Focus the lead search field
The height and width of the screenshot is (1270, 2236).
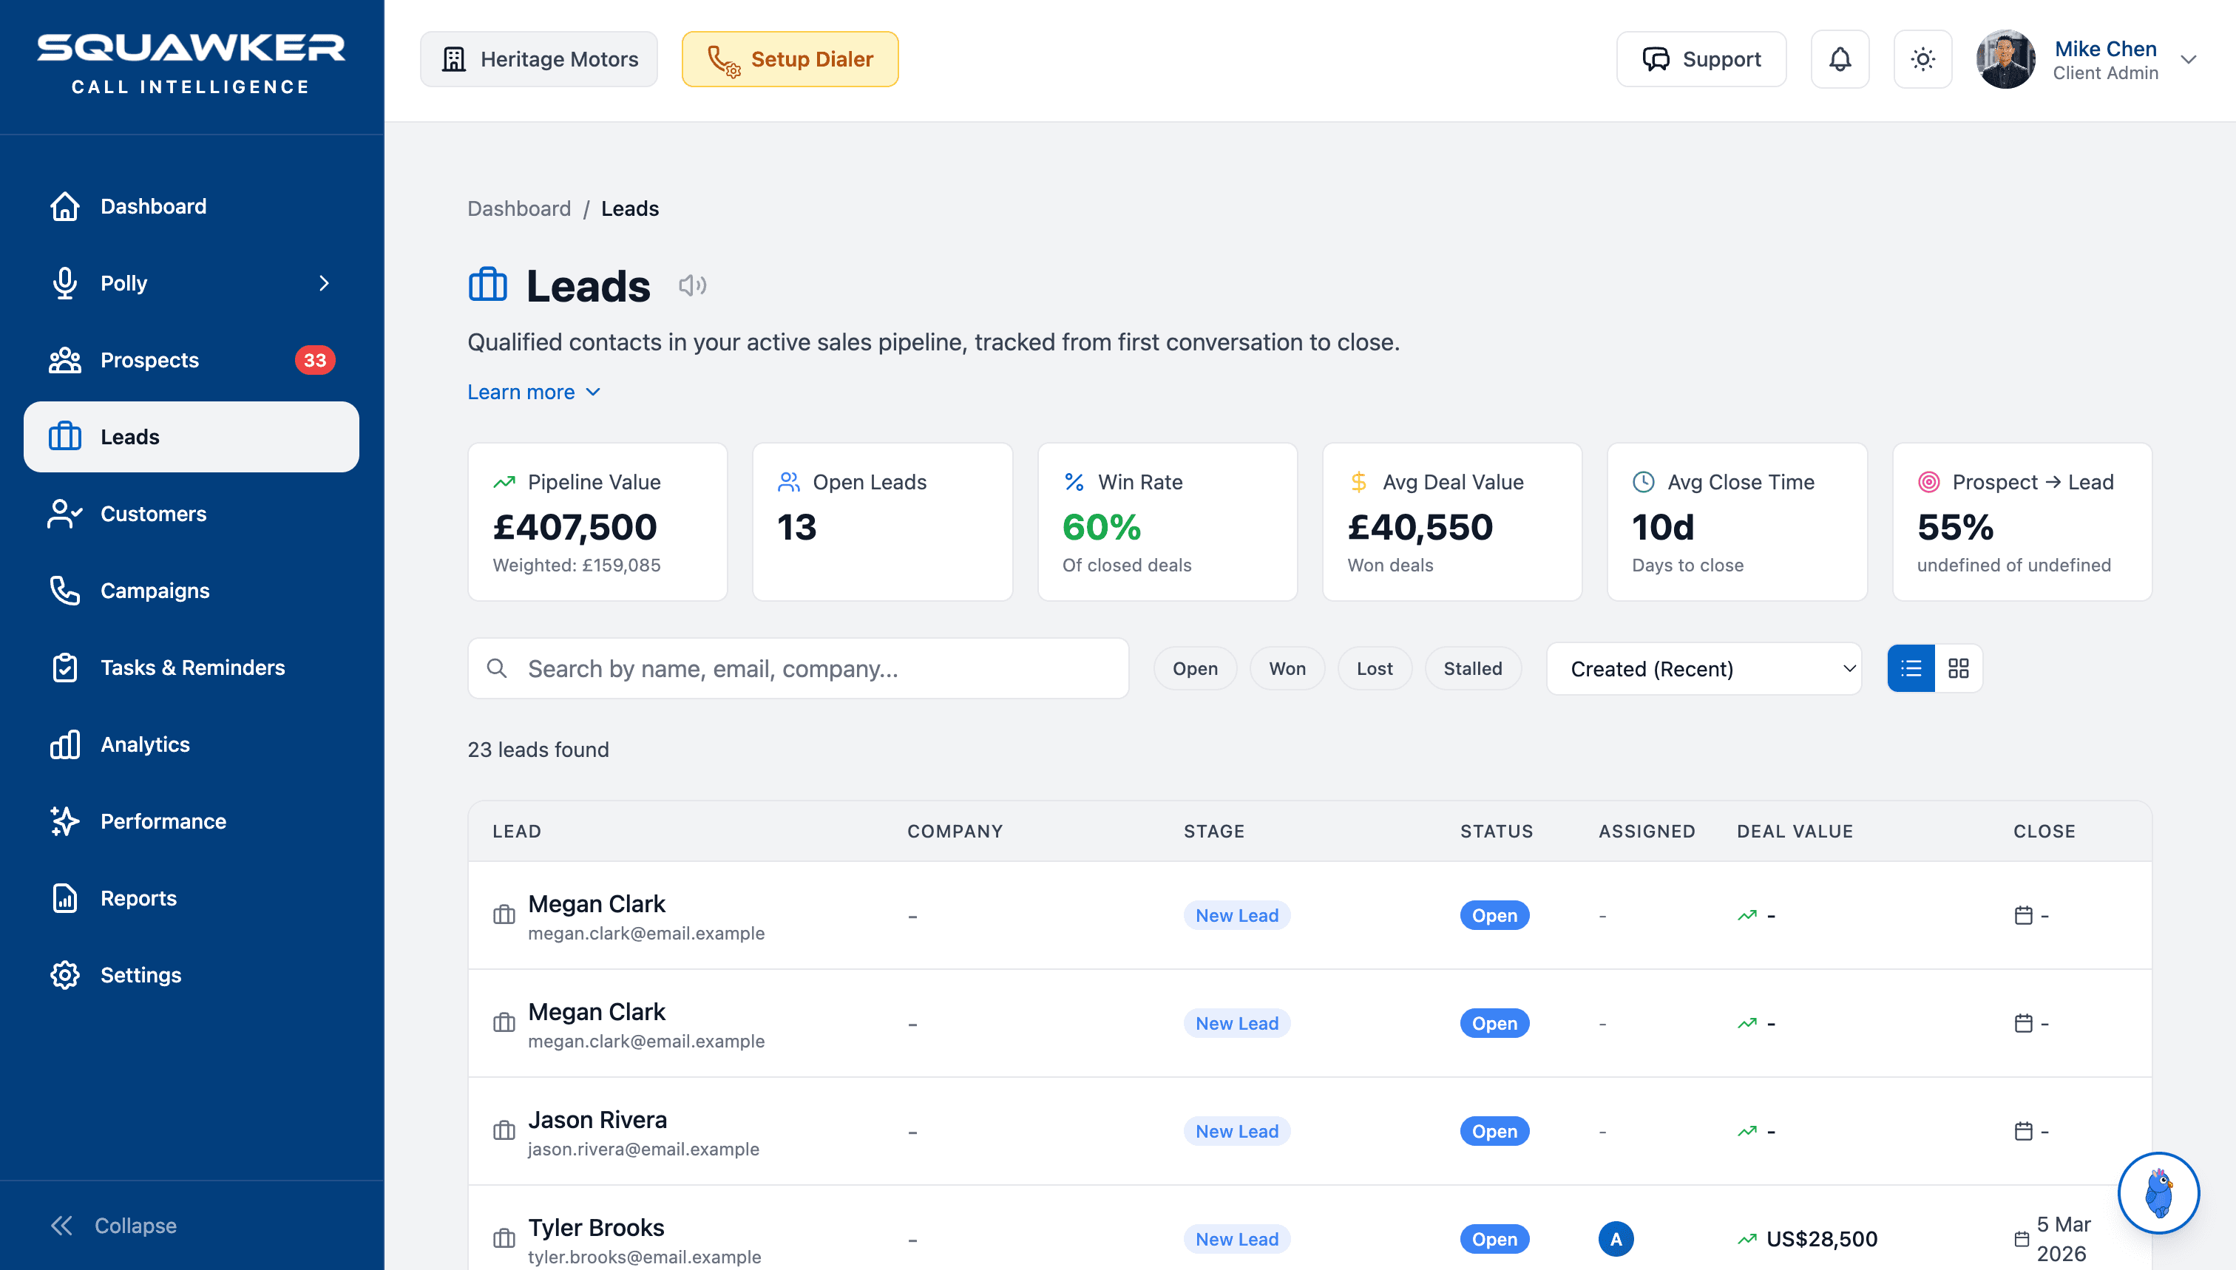(799, 668)
